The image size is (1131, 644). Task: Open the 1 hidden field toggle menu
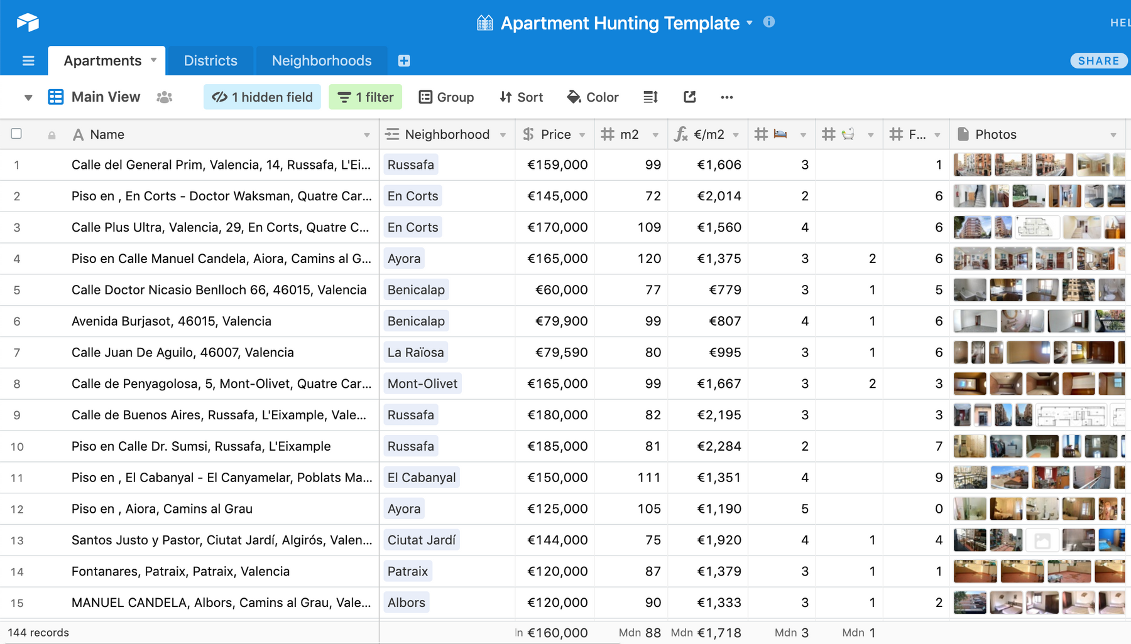click(x=262, y=97)
